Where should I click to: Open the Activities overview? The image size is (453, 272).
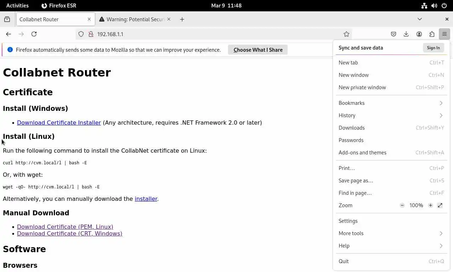(17, 5)
